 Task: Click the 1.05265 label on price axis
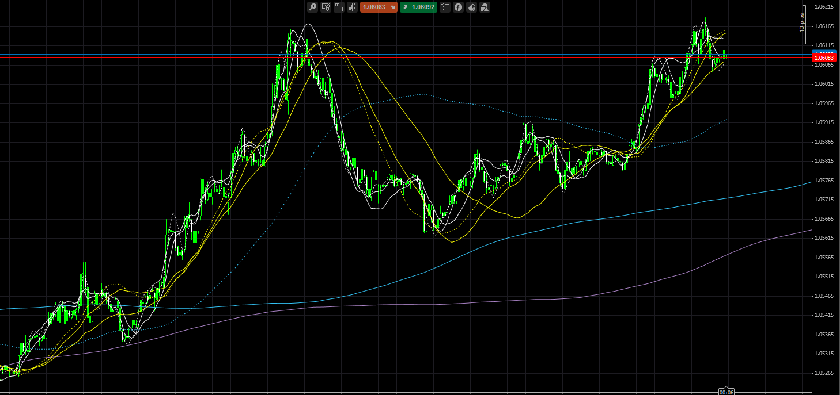tap(826, 373)
